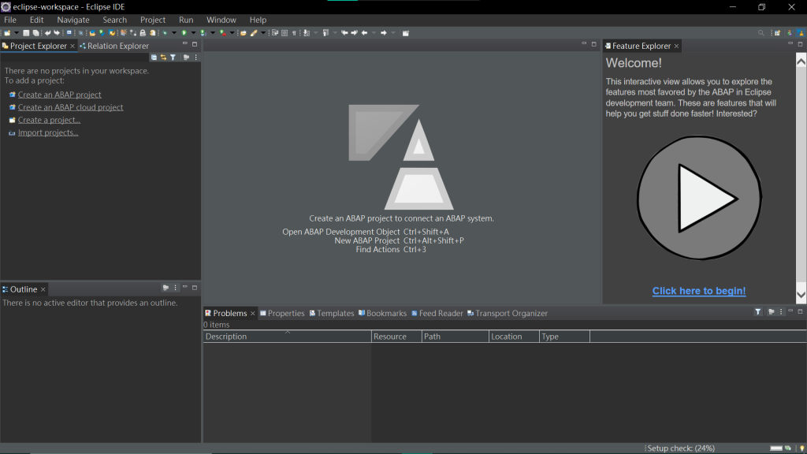Toggle Link with Editor in Project Explorer

coord(163,57)
